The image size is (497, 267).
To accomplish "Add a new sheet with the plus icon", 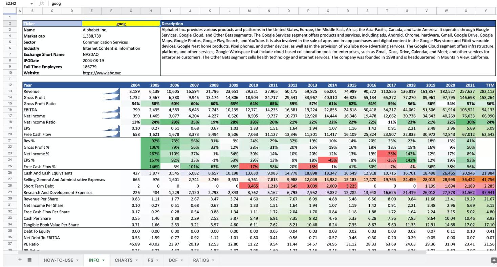I will pos(20,260).
